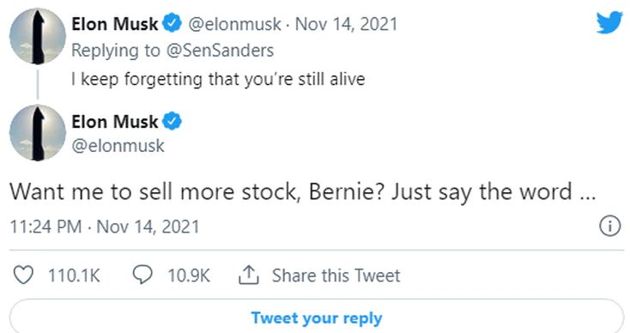Click the Tweet your reply button
This screenshot has height=333, width=630.
tap(317, 316)
